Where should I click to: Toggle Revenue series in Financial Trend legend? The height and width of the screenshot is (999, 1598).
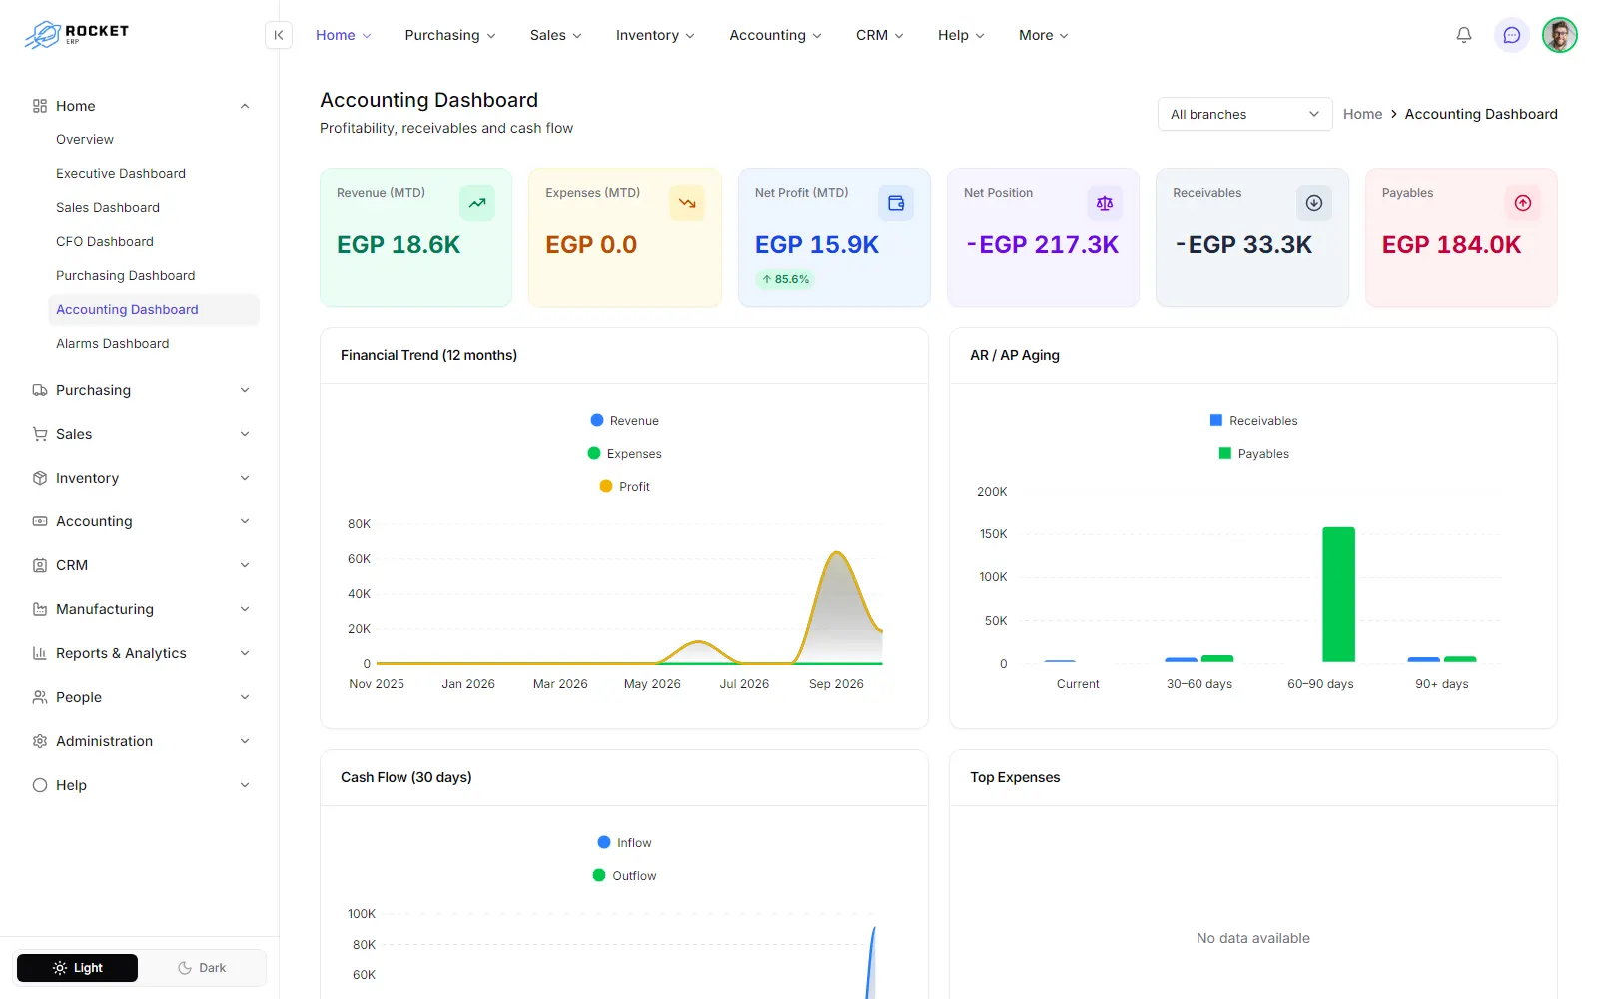(624, 421)
